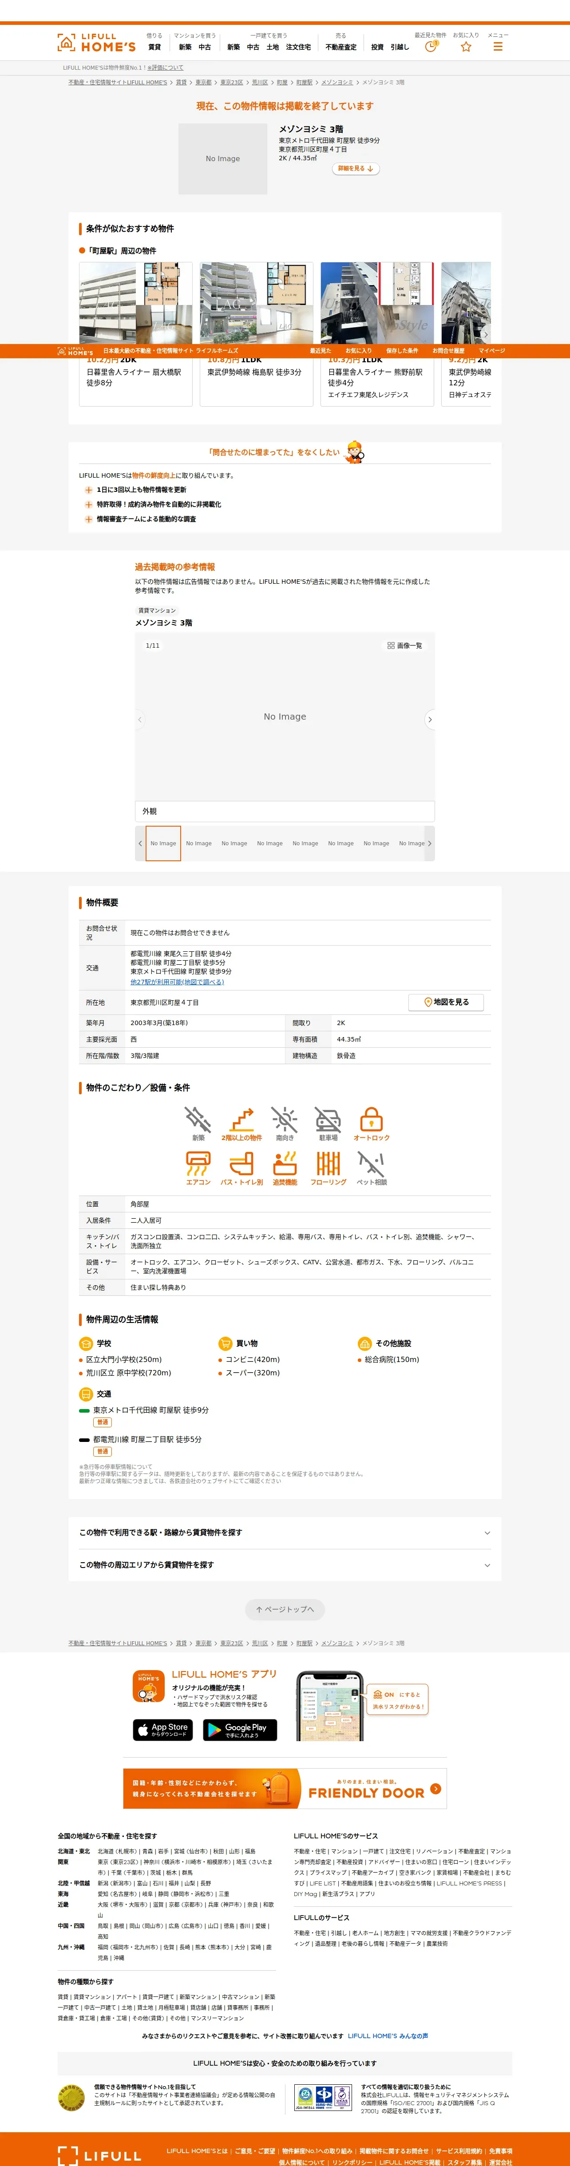The image size is (570, 2166).
Task: Click the FRIENDLY DOOR banner
Action: 285,1789
